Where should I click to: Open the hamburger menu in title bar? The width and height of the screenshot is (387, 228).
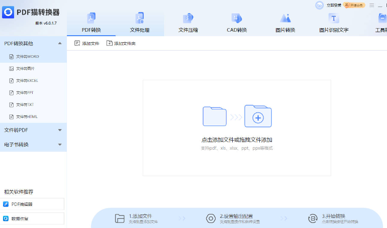pos(372,5)
